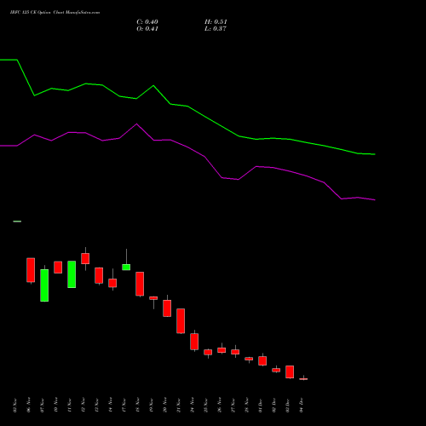
Task: Click the last tiny candlestick above 04 Dec
Action: 303,379
